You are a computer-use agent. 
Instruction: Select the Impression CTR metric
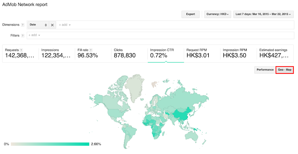165,53
